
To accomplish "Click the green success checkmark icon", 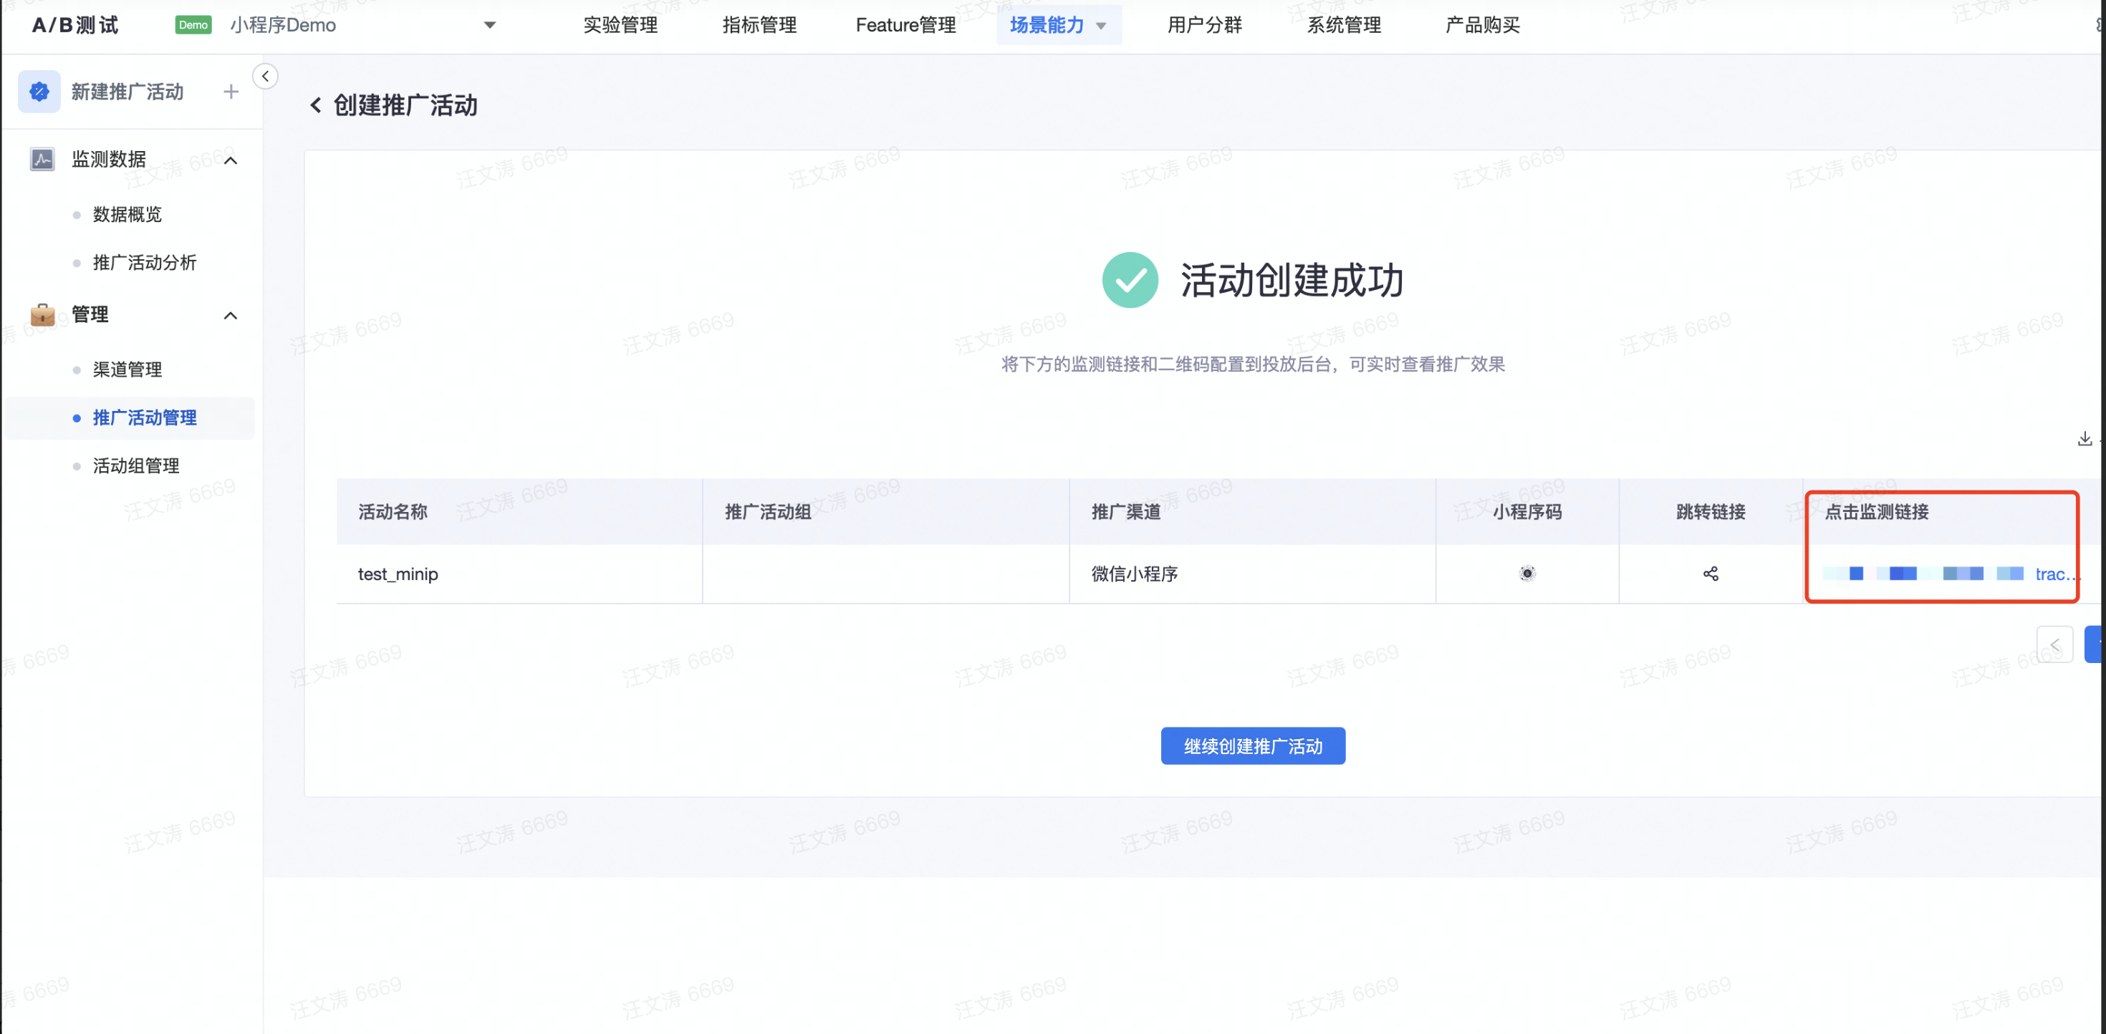I will (1130, 281).
